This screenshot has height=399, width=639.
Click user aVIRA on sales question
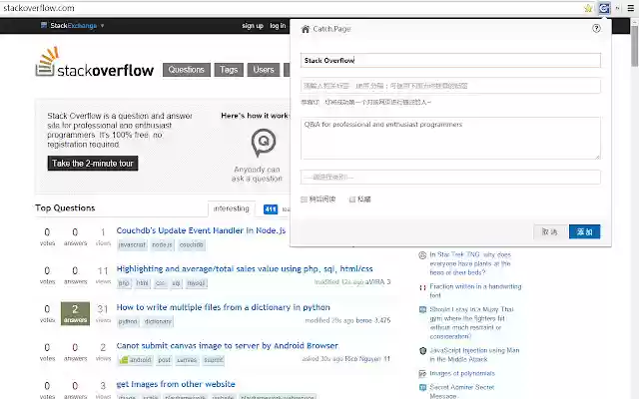tap(375, 281)
